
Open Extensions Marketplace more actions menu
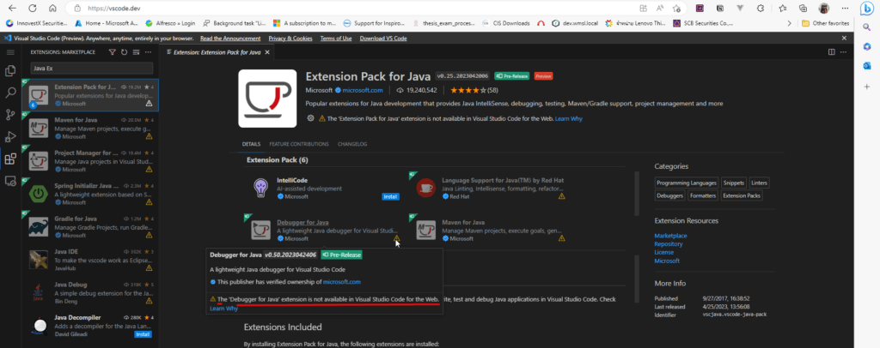[x=148, y=52]
